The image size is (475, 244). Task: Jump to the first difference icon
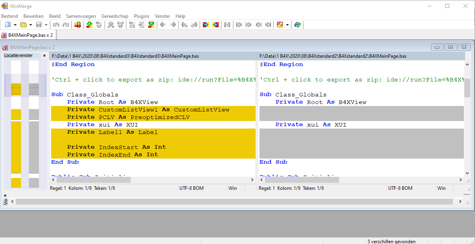pyautogui.click(x=132, y=25)
